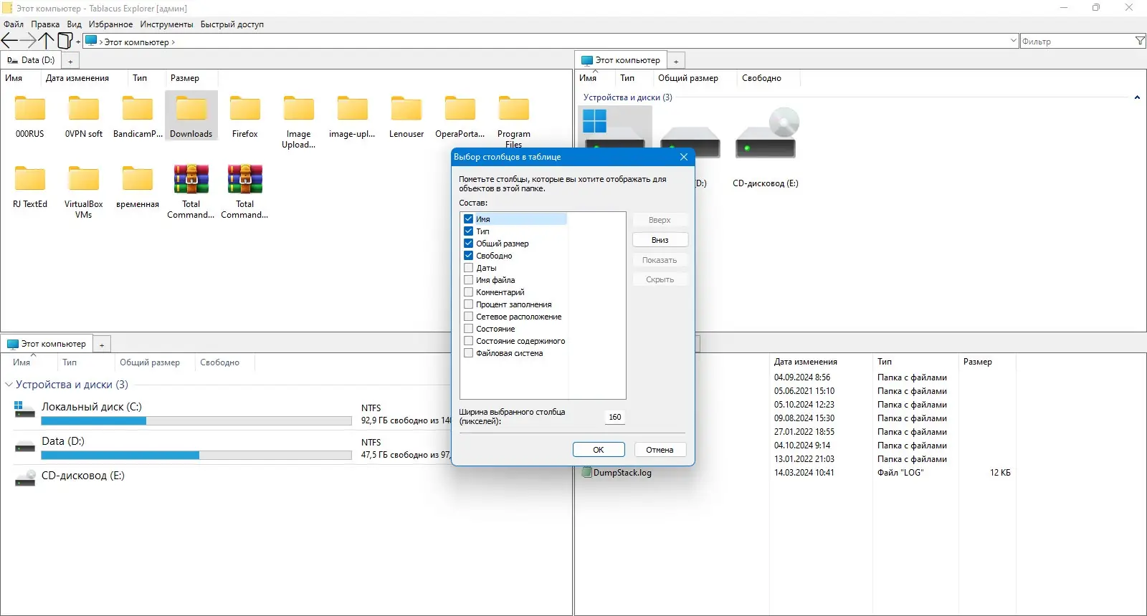The height and width of the screenshot is (616, 1147).
Task: Select the BandicamP... folder icon
Action: 138,108
